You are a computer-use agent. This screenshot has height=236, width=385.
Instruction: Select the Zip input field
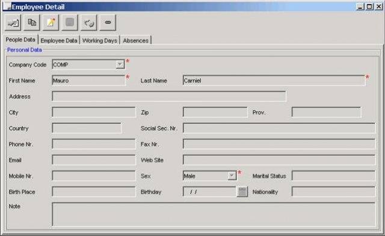(215, 113)
